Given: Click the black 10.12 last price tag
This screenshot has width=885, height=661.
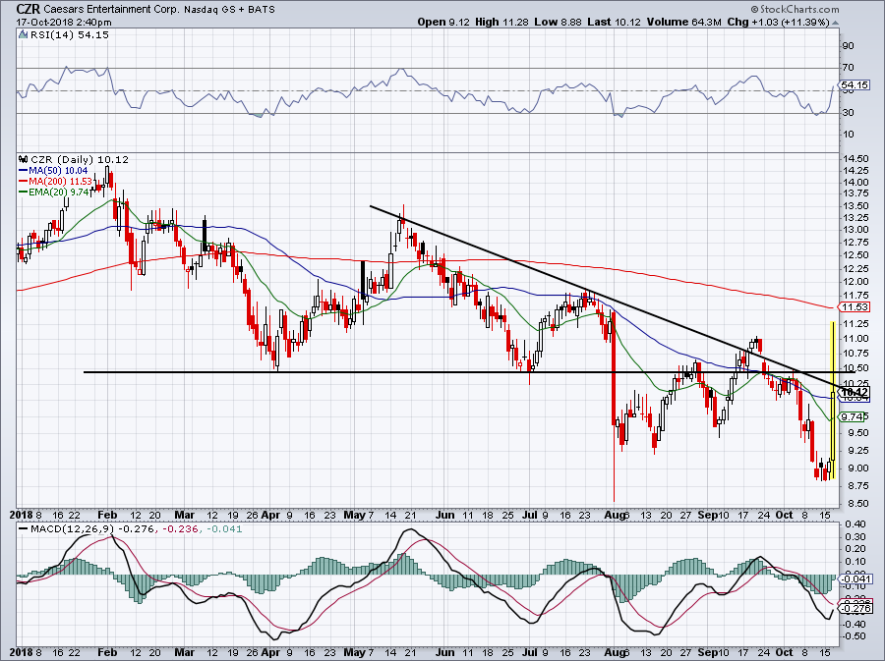Looking at the screenshot, I should (x=855, y=392).
